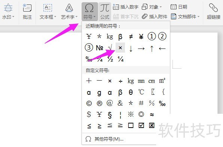Toggle the 符号 symbol button
Image resolution: width=223 pixels, height=147 pixels.
pyautogui.click(x=89, y=12)
